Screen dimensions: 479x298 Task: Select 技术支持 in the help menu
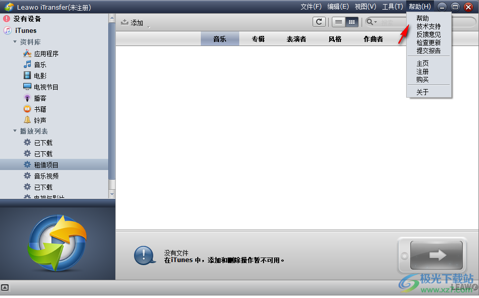click(429, 27)
